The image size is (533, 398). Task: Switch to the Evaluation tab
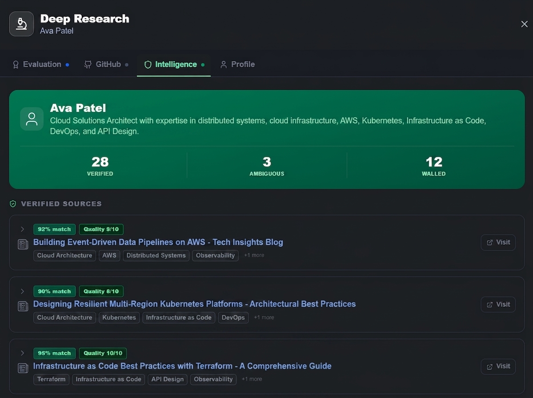(x=41, y=64)
